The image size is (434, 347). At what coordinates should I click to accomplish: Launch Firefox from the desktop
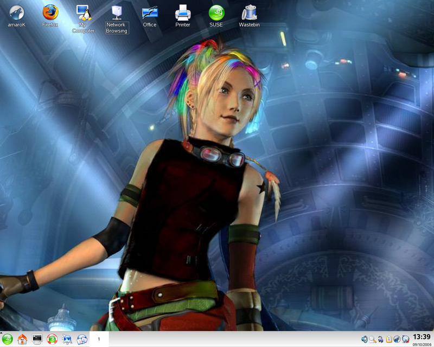click(50, 16)
